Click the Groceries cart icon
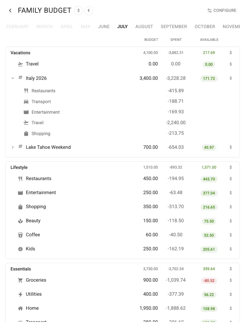Viewport: 245px width, 327px height. click(x=20, y=280)
